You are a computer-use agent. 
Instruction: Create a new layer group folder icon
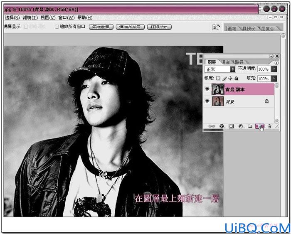point(250,126)
